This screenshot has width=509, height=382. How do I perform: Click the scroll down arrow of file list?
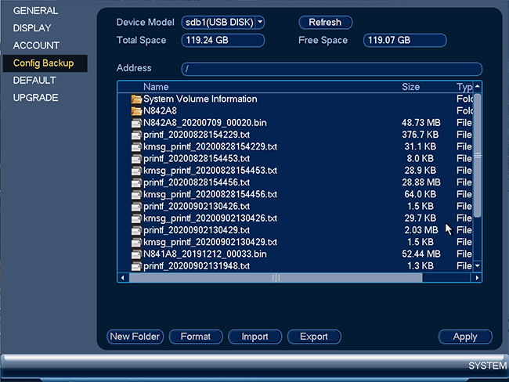click(x=477, y=266)
